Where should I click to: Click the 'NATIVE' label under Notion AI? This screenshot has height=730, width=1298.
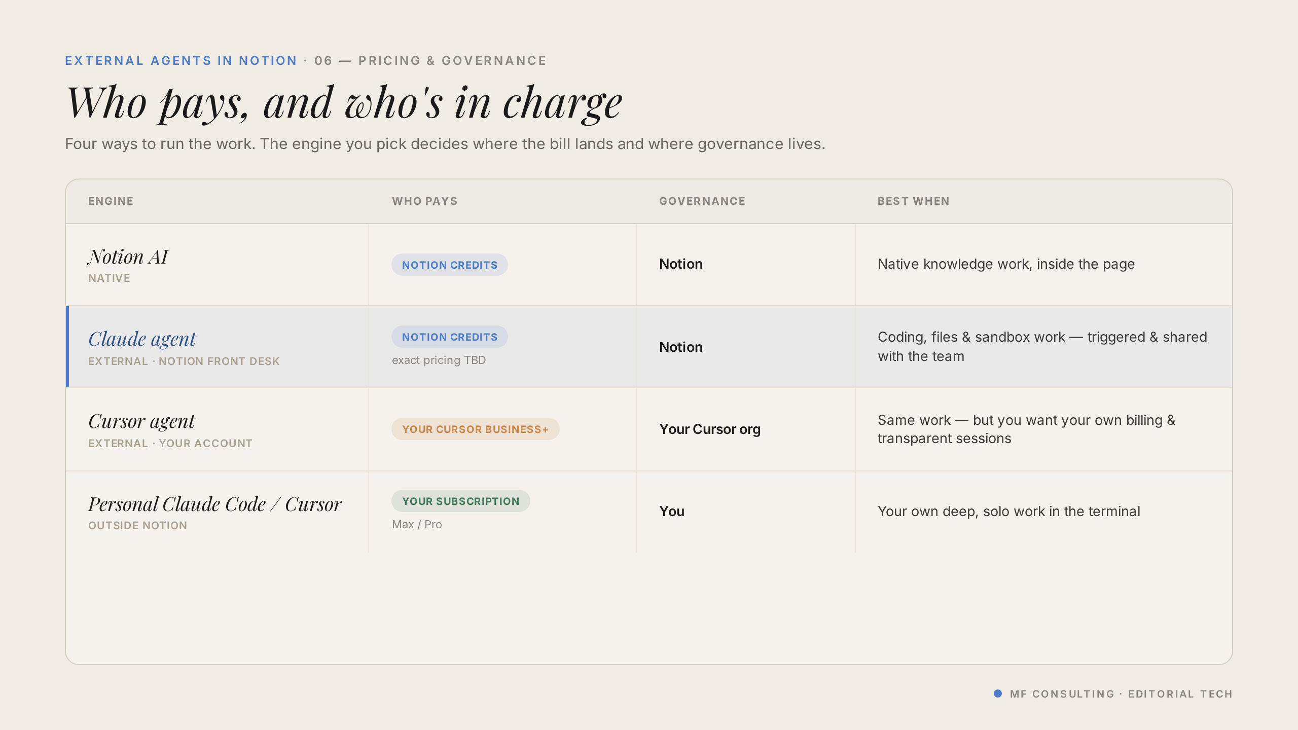point(109,278)
